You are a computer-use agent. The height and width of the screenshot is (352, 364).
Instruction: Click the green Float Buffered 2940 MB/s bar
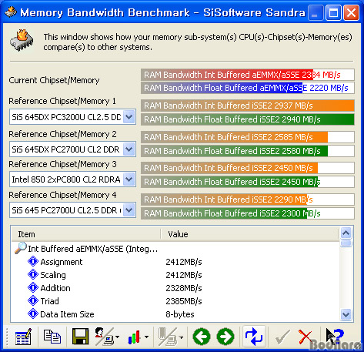[x=248, y=119]
